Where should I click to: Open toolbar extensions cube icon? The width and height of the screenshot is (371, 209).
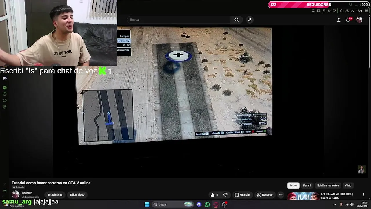pyautogui.click(x=342, y=11)
